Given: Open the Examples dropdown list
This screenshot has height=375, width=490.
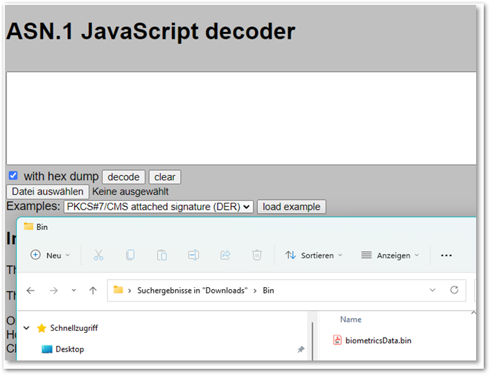Looking at the screenshot, I should point(158,206).
